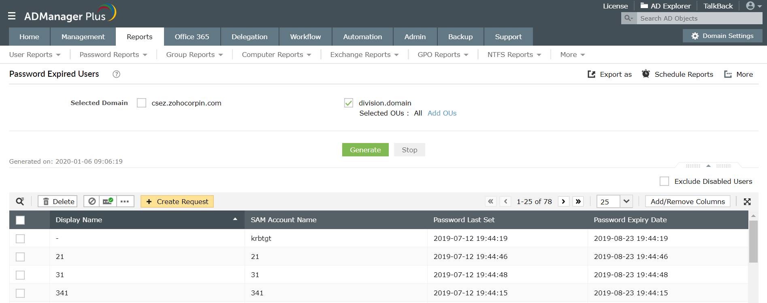This screenshot has height=303, width=767.
Task: Expand the User Reports dropdown
Action: click(x=35, y=55)
